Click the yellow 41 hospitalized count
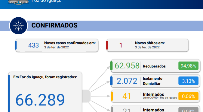203x112 pixels. click(x=127, y=96)
